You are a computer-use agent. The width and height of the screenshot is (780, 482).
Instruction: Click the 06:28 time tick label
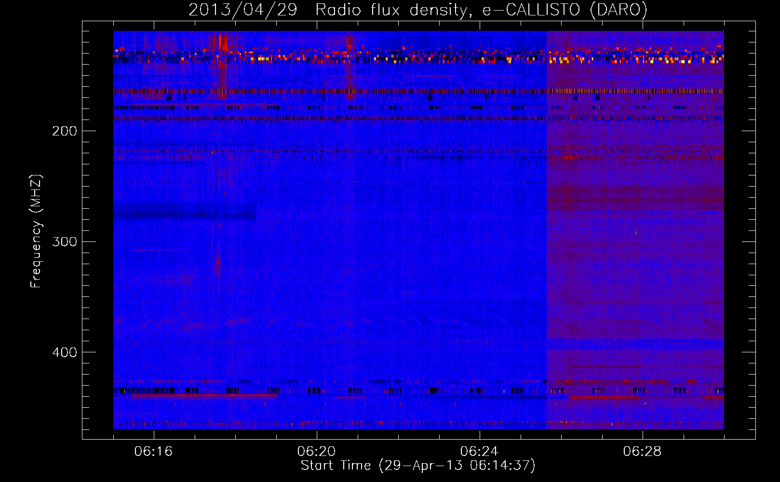tap(642, 452)
